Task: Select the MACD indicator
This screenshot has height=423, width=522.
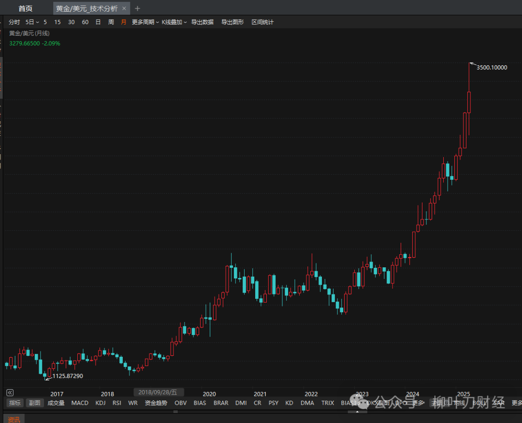Action: [x=80, y=403]
